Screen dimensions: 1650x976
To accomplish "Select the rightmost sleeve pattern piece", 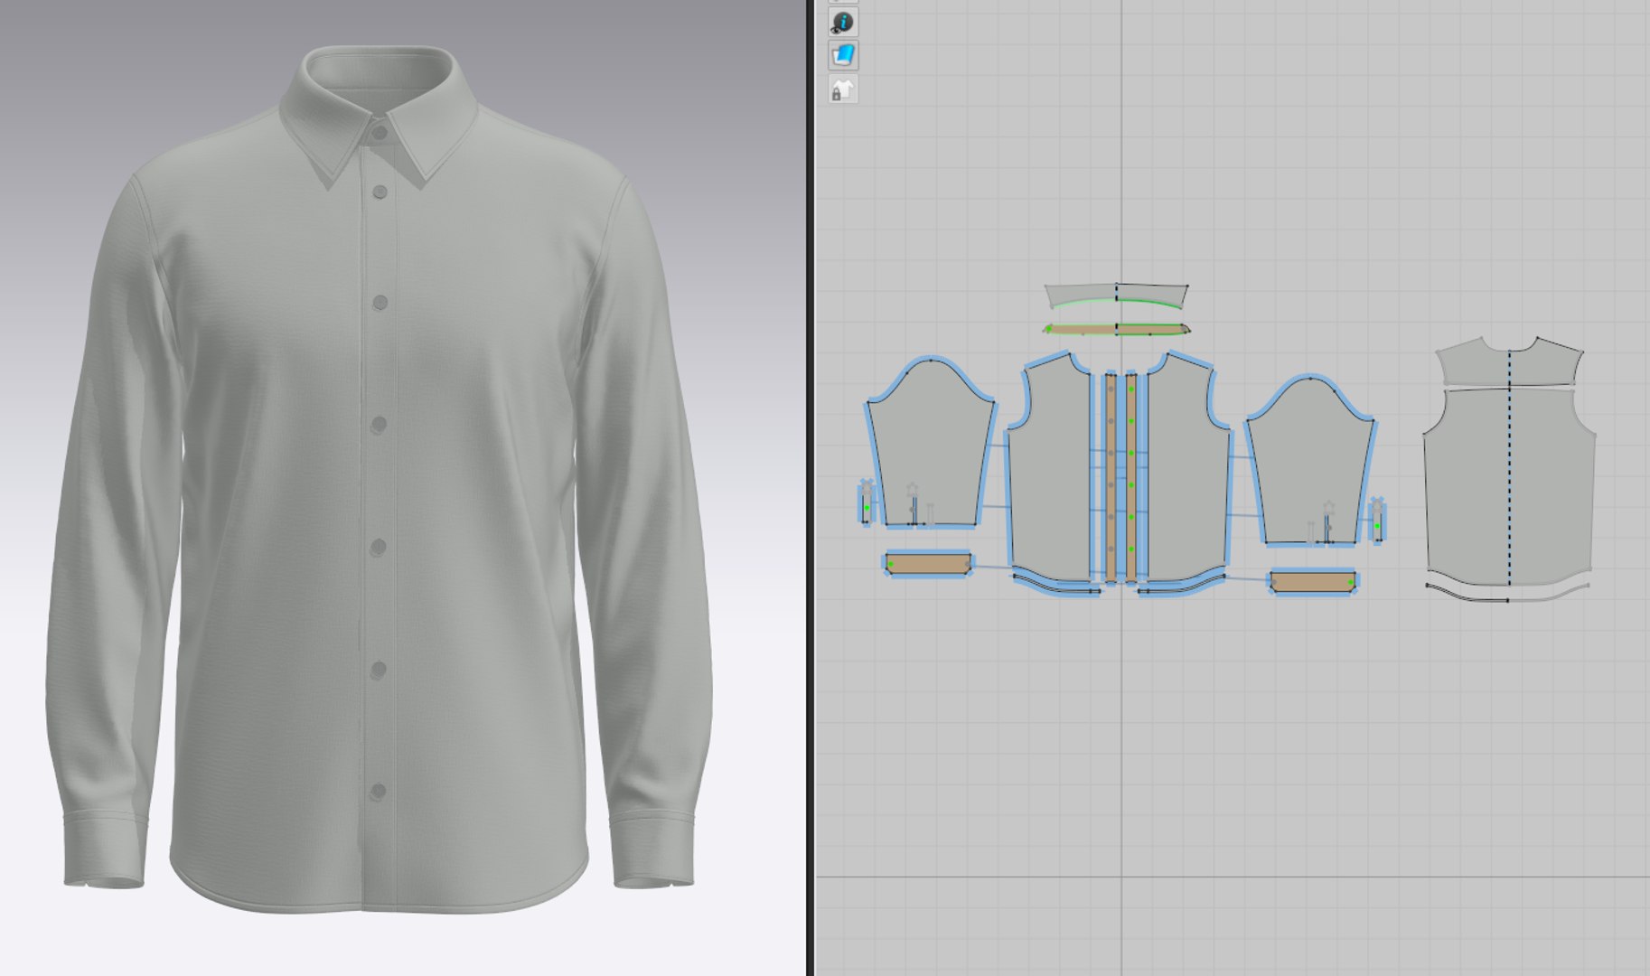I will pos(1309,461).
